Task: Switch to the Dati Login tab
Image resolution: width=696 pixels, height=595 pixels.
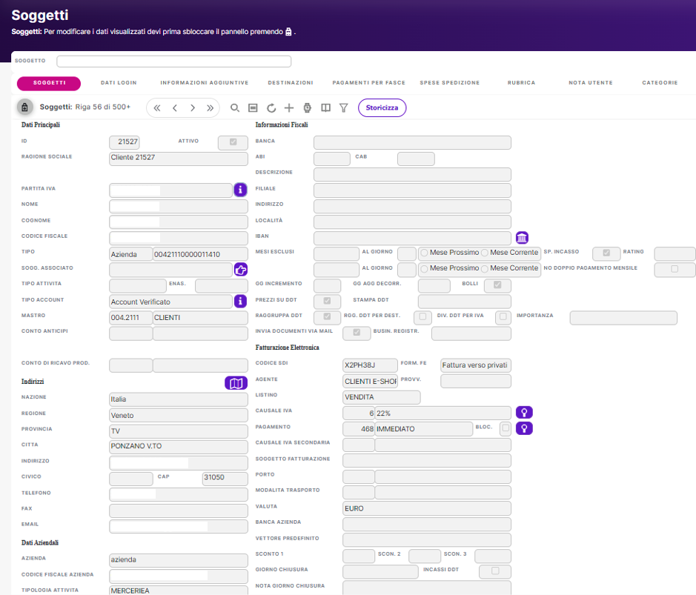Action: pos(119,83)
